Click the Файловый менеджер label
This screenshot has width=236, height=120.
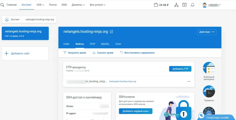pyautogui.click(x=209, y=78)
